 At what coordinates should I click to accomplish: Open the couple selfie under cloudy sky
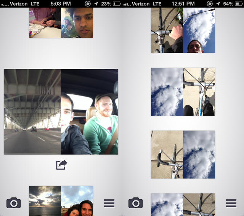pyautogui.click(x=77, y=201)
